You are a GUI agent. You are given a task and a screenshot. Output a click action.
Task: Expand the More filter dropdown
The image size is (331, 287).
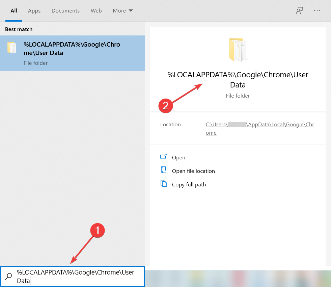click(122, 11)
